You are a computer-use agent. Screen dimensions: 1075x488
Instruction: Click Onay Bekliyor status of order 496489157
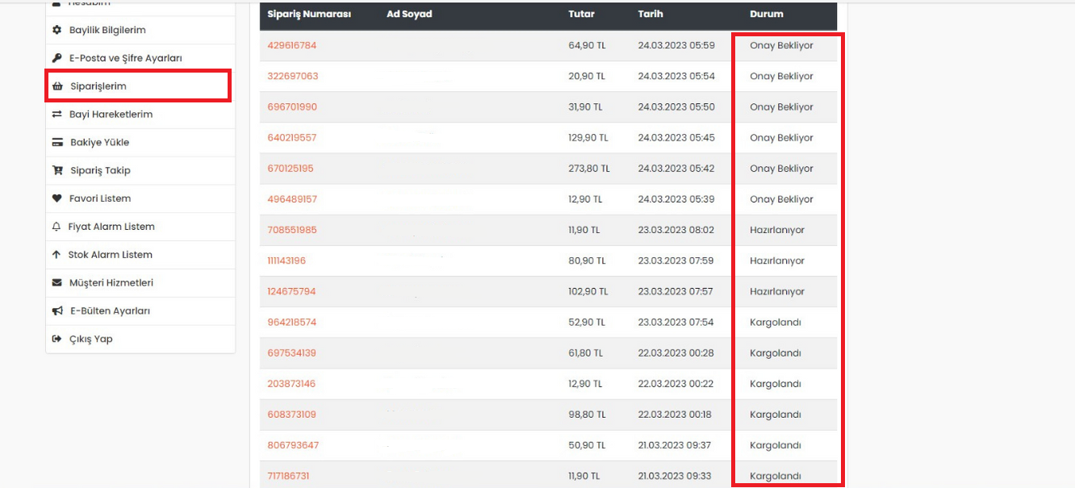pos(781,199)
